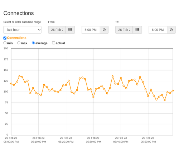Expand the last hour range dropdown

(x=23, y=30)
